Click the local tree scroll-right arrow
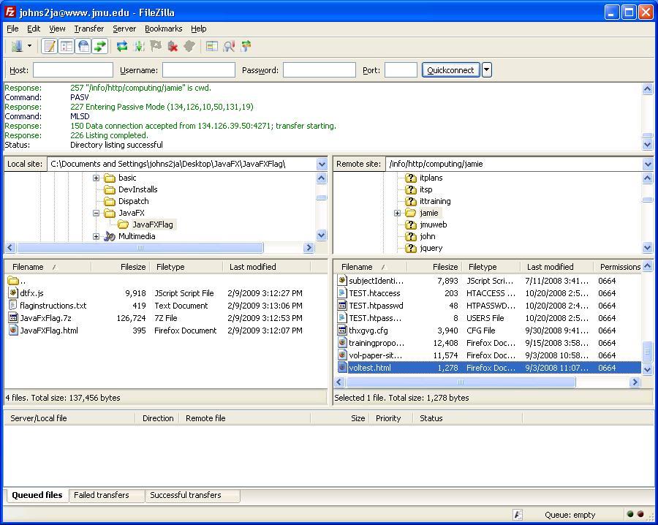Viewport: 658px width, 525px height. (309, 248)
